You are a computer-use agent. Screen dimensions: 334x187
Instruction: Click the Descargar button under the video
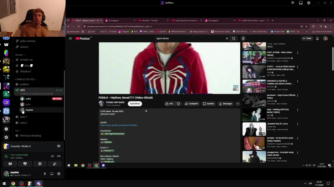tap(225, 104)
